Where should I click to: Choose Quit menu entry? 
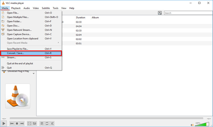tap(31, 68)
